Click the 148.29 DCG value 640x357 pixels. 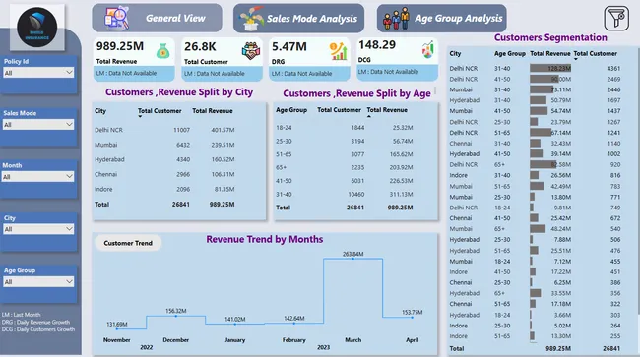pos(377,45)
